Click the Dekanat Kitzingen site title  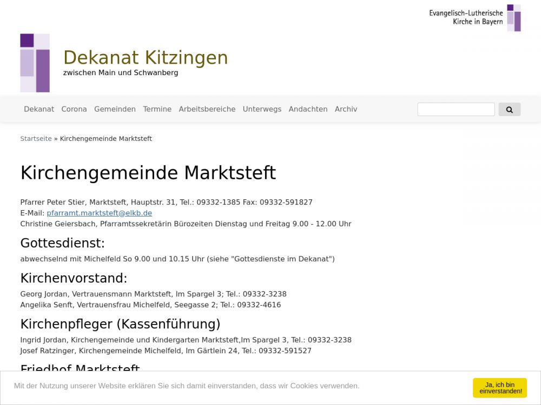click(x=146, y=57)
